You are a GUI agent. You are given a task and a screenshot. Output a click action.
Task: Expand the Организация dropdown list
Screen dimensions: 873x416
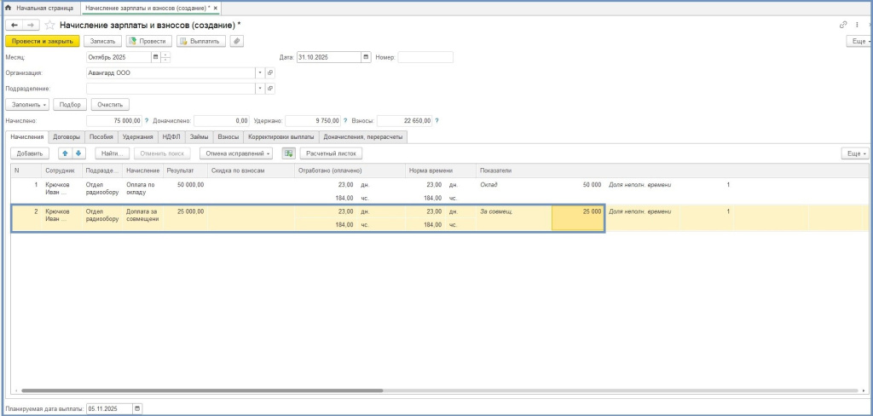click(260, 72)
